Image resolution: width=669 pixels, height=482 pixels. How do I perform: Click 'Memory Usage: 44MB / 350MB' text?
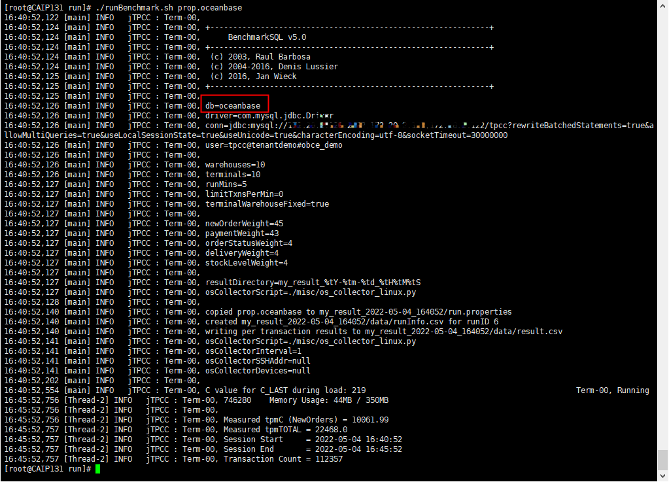tap(329, 400)
